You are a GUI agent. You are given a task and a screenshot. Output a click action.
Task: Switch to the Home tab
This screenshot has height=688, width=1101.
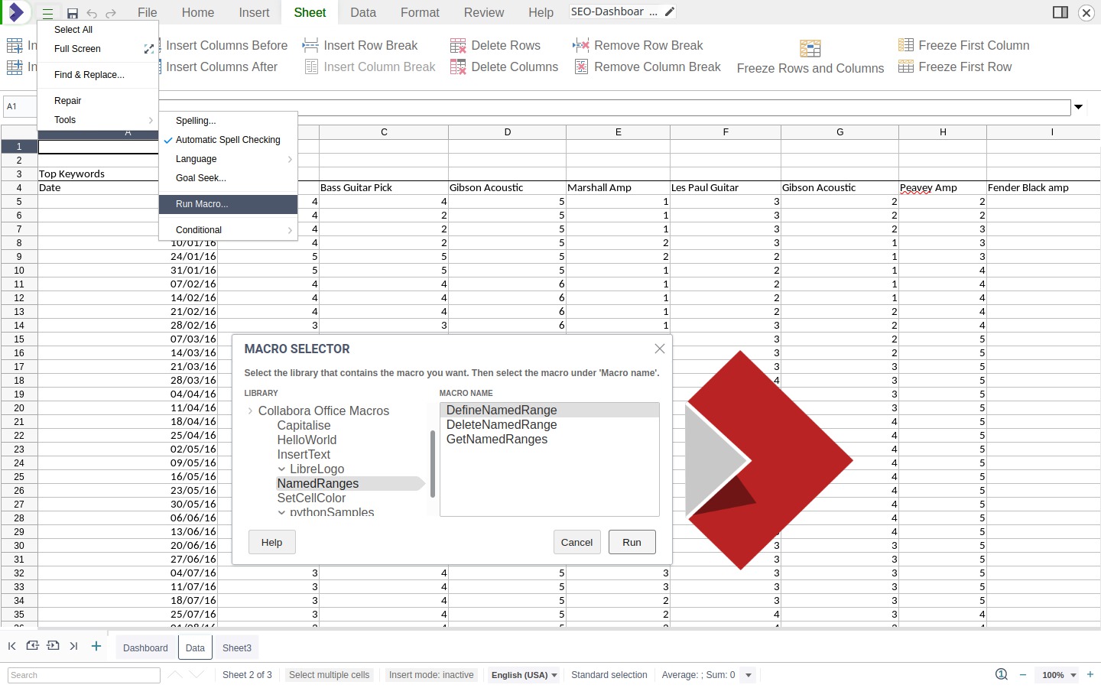(198, 13)
